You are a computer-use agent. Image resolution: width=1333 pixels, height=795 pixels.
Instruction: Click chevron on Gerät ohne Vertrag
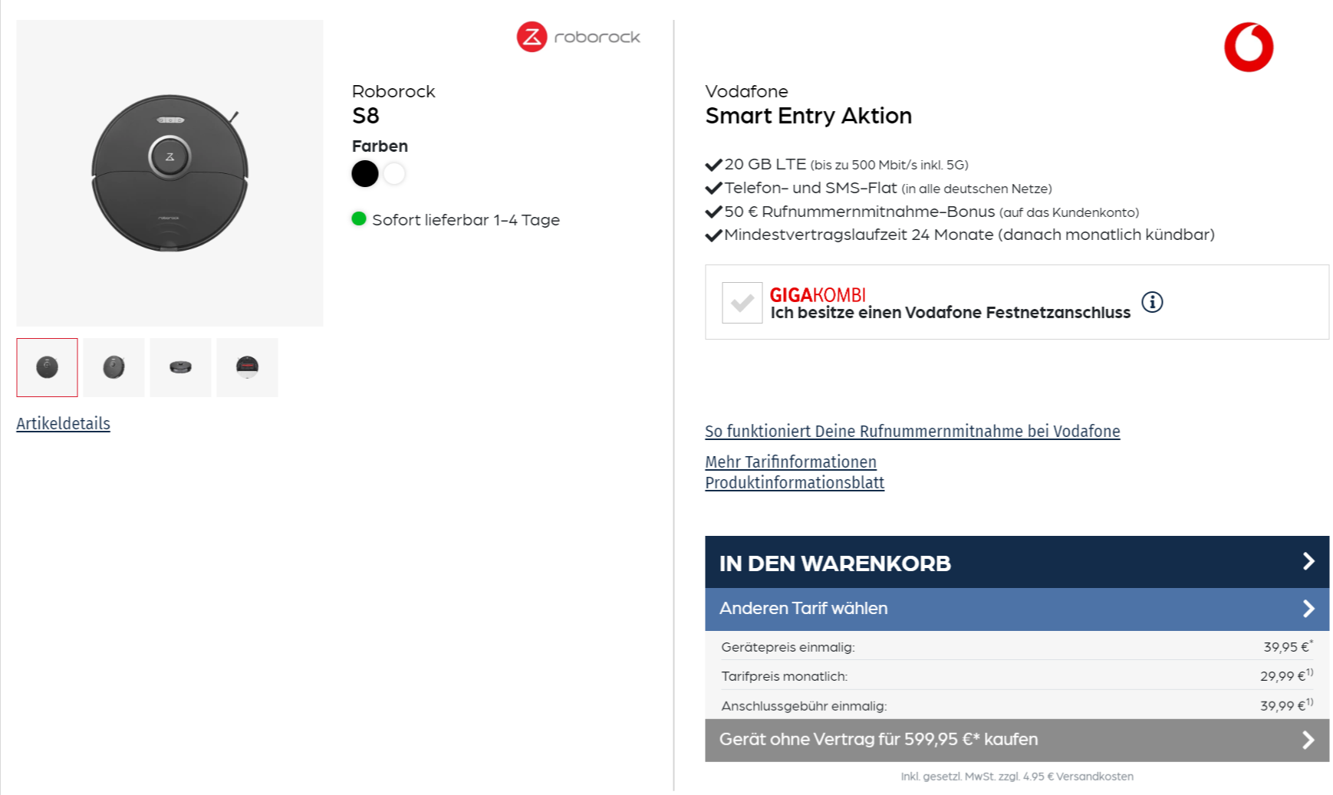(1308, 740)
